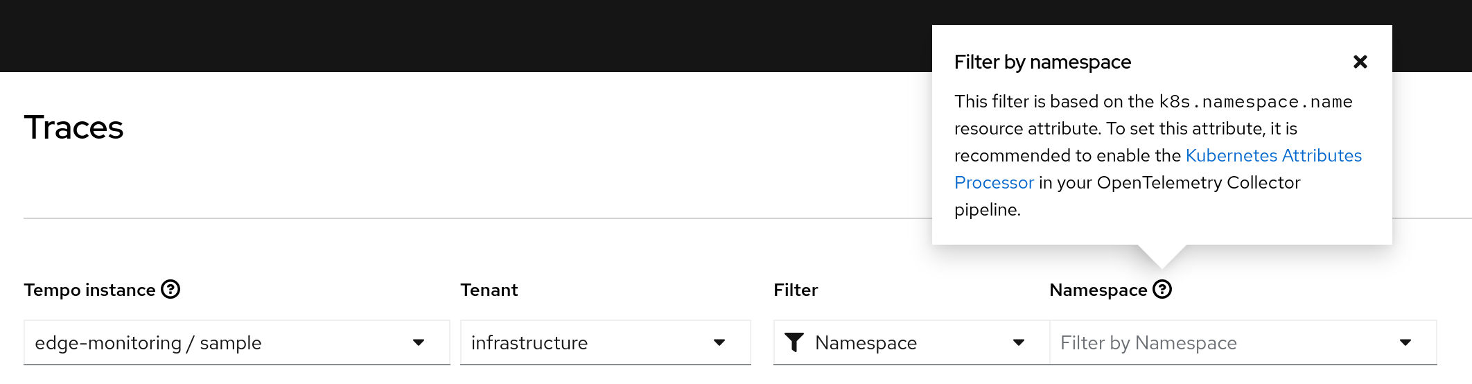Viewport: 1472px width, 384px height.
Task: Click the Tenant field label
Action: coord(489,290)
